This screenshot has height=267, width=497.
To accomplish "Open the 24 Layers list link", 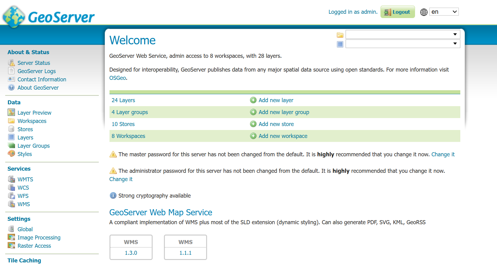I will 123,100.
